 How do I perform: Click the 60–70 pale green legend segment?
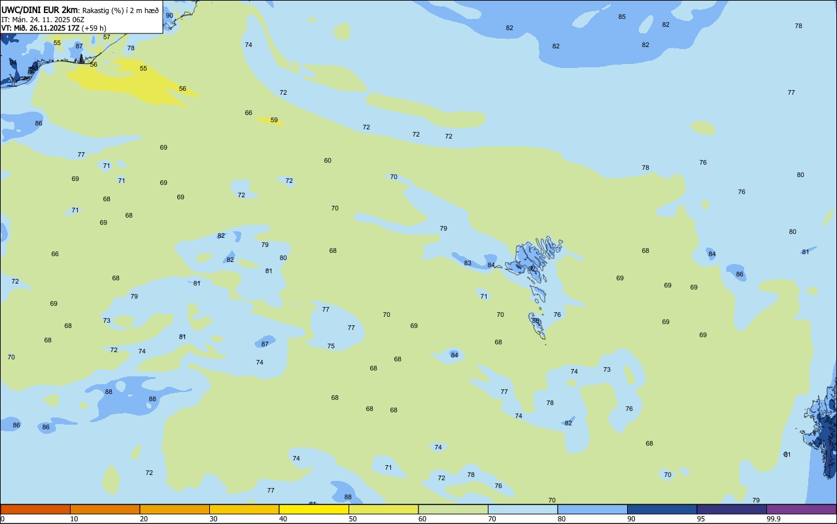click(x=453, y=509)
